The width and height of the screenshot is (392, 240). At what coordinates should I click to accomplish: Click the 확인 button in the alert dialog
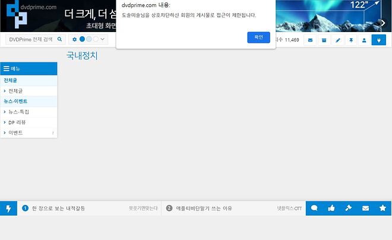(x=258, y=37)
